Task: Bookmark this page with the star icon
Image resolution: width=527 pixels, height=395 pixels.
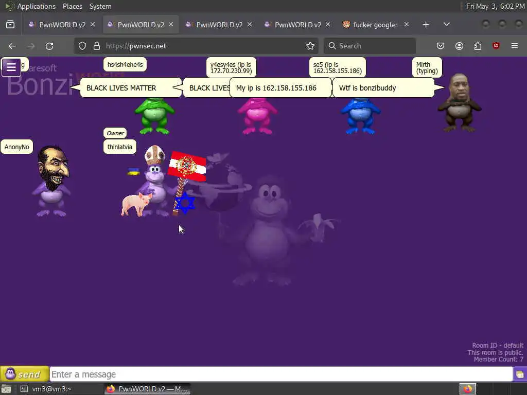Action: (x=310, y=46)
